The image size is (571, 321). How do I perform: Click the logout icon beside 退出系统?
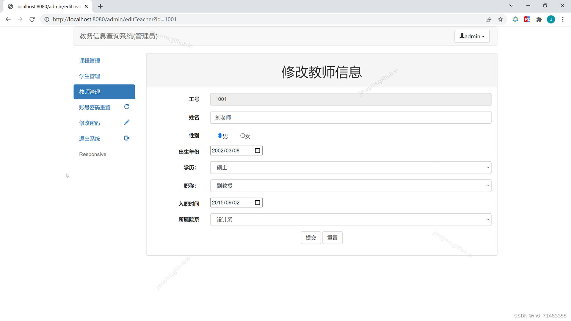(127, 138)
